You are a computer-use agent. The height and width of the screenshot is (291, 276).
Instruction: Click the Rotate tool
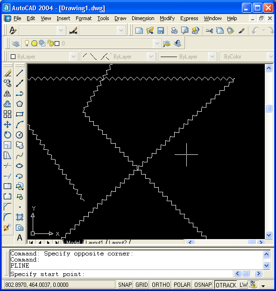click(7, 135)
